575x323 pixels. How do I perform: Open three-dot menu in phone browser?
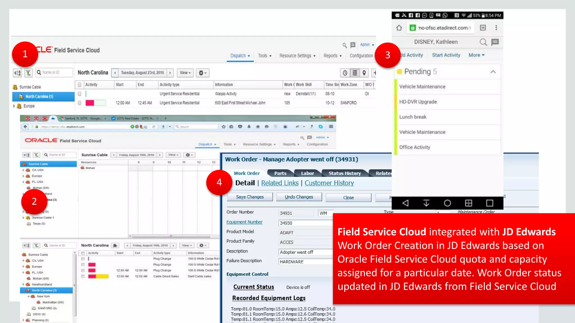496,27
